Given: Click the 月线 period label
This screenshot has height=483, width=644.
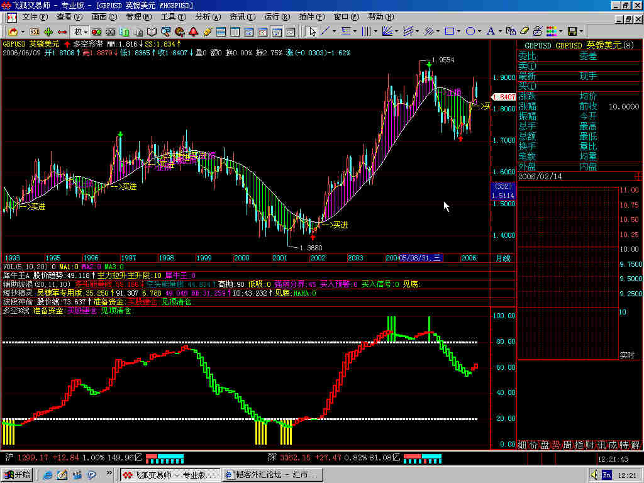Looking at the screenshot, I should pyautogui.click(x=503, y=258).
